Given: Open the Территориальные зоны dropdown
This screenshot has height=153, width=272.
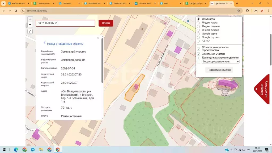Looking at the screenshot, I should [x=220, y=62].
